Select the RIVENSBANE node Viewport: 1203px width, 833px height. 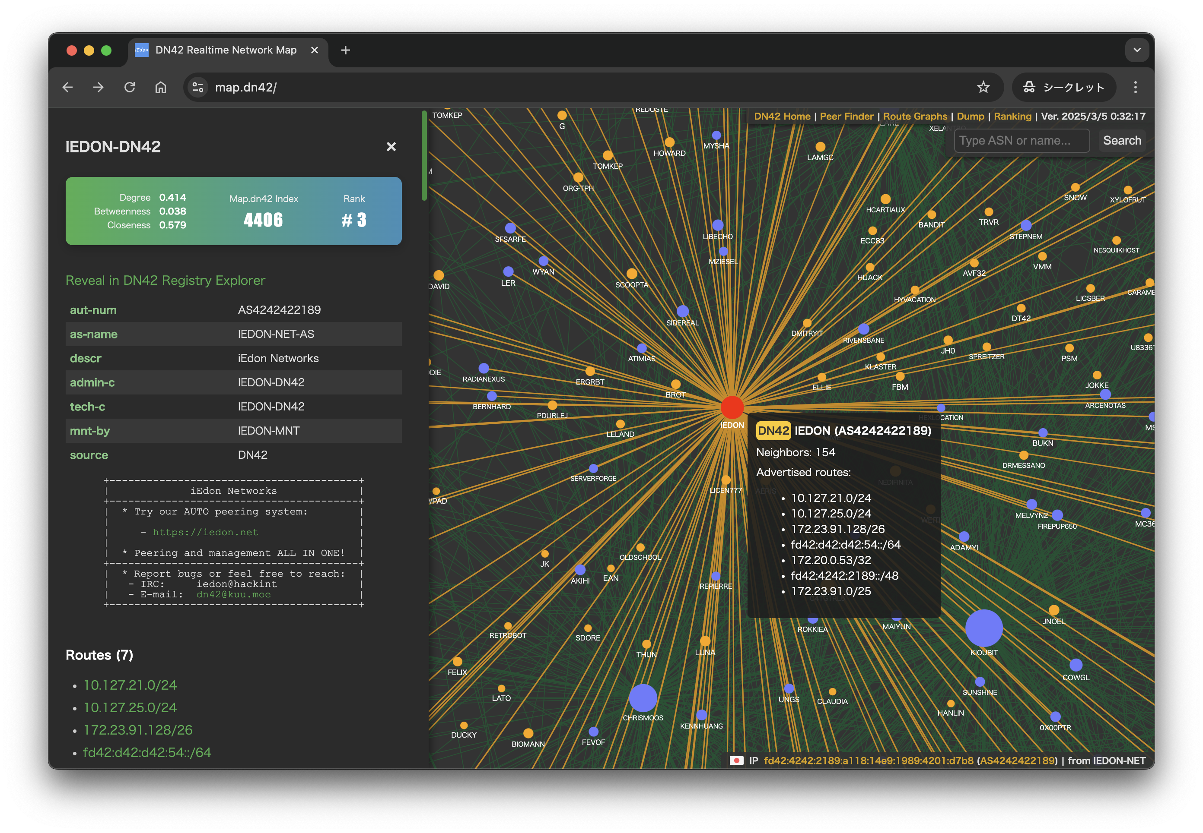pos(863,329)
